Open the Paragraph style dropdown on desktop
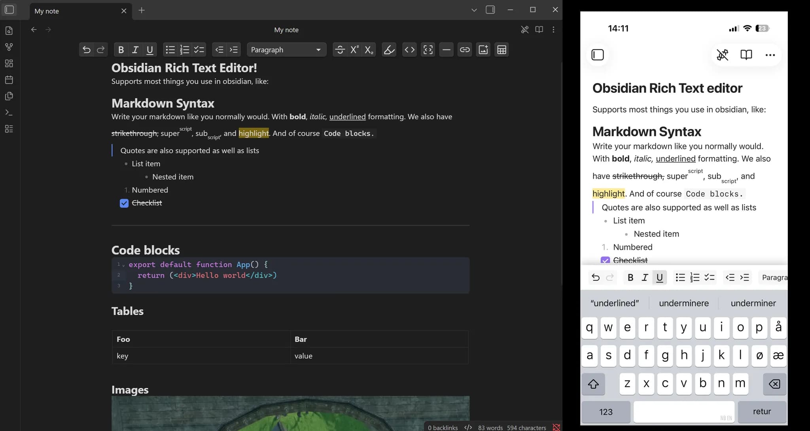Screen dimensions: 810x431 pos(287,50)
